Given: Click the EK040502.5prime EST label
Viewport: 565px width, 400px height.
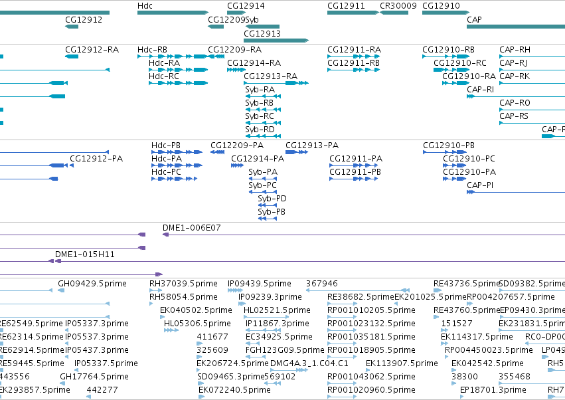Looking at the screenshot, I should [x=196, y=310].
